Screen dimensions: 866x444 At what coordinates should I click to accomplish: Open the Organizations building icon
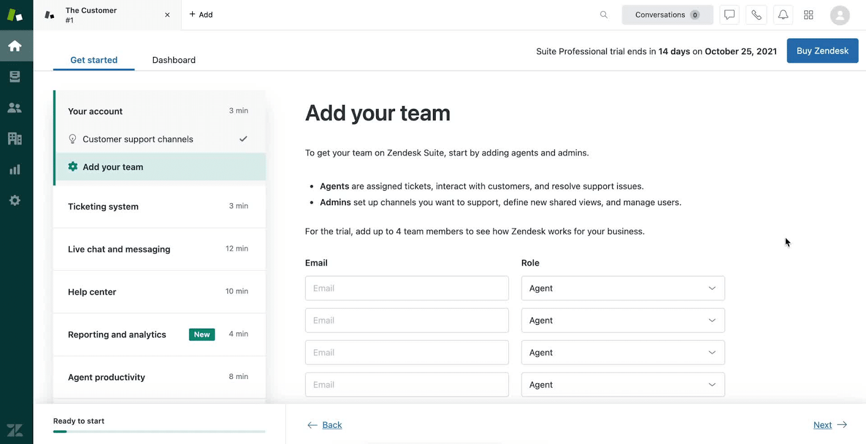[x=15, y=139]
